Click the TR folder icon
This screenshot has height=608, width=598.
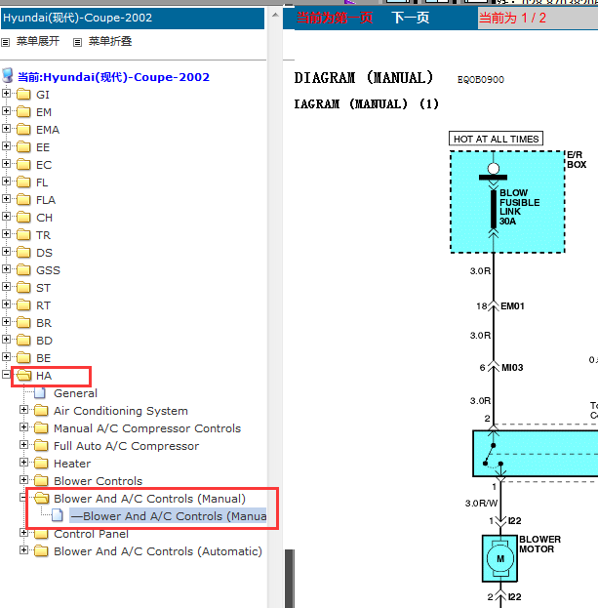coord(23,234)
